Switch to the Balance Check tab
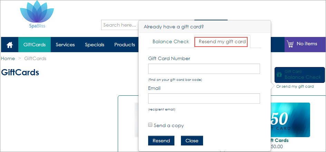The height and width of the screenshot is (152, 326). (x=171, y=41)
